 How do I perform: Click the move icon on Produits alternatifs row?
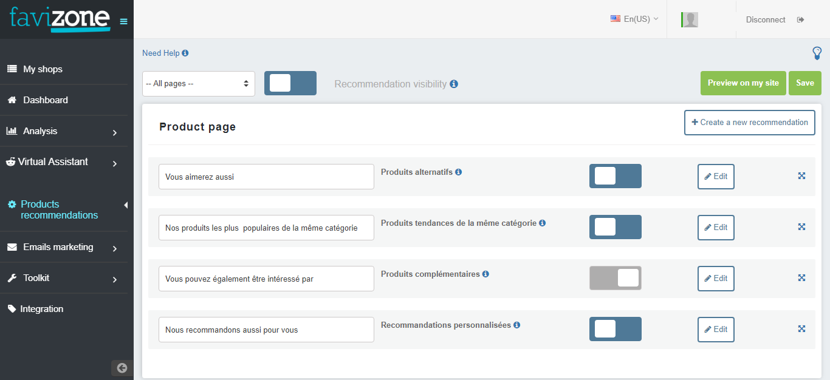(801, 176)
